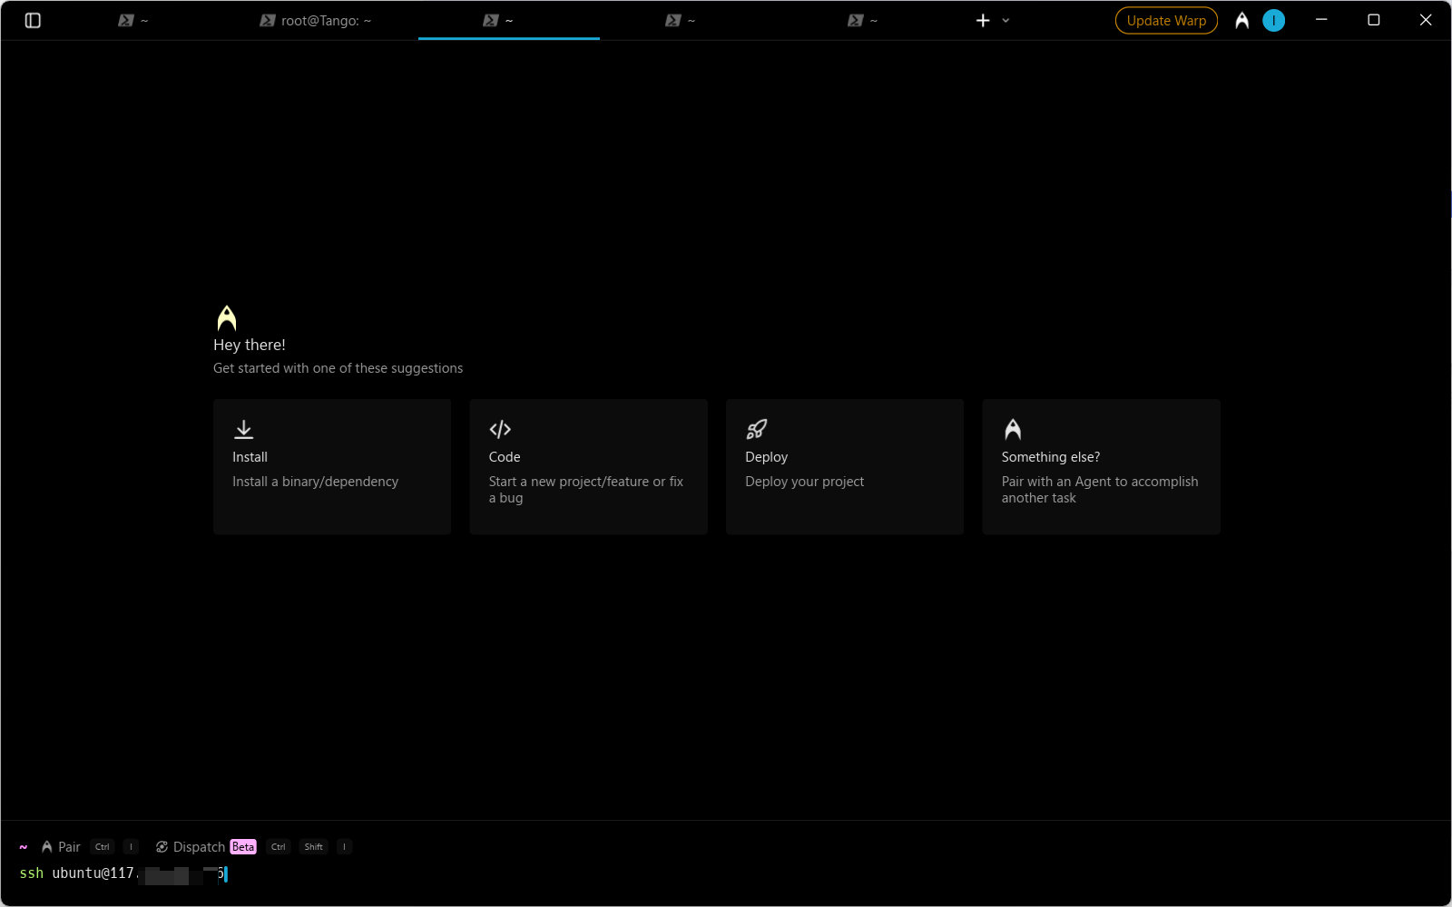
Task: Click the ssh command input field
Action: [x=726, y=873]
